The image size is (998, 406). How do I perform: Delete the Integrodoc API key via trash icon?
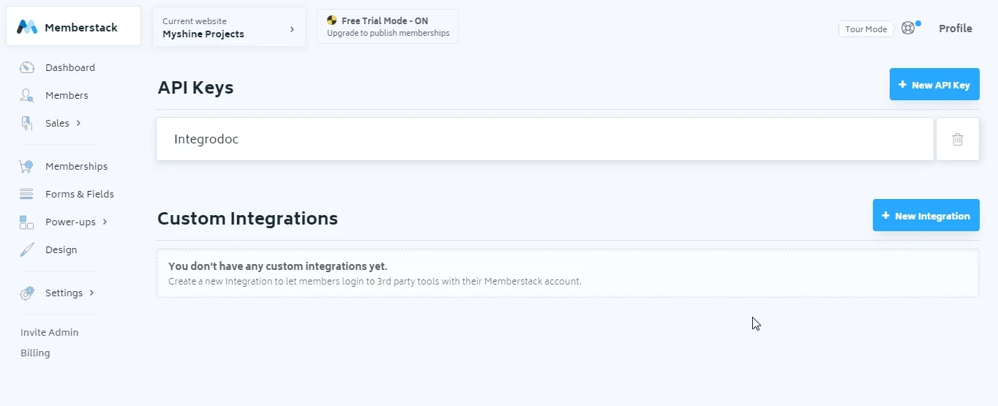(958, 139)
